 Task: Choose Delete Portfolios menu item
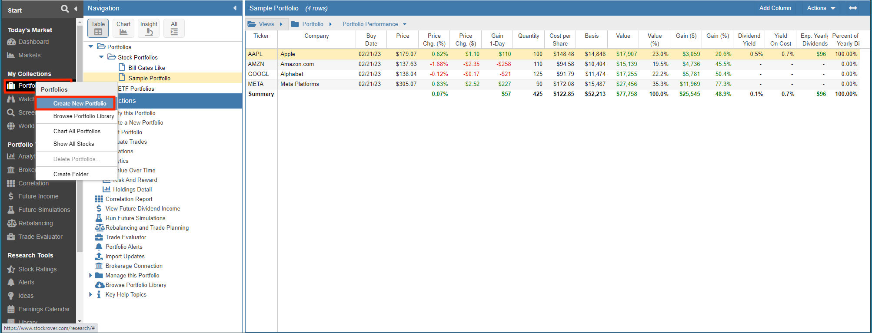[77, 159]
